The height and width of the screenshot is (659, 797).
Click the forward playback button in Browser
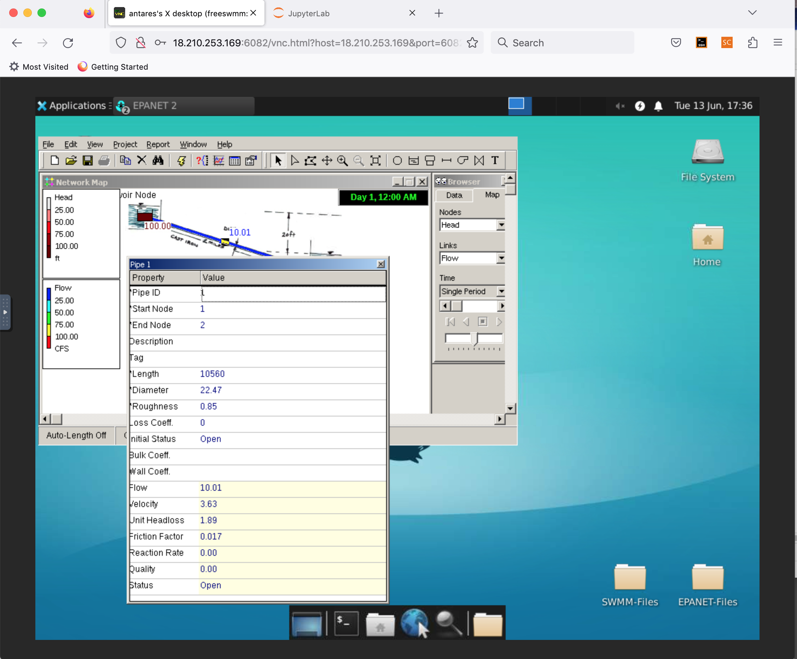click(x=499, y=322)
